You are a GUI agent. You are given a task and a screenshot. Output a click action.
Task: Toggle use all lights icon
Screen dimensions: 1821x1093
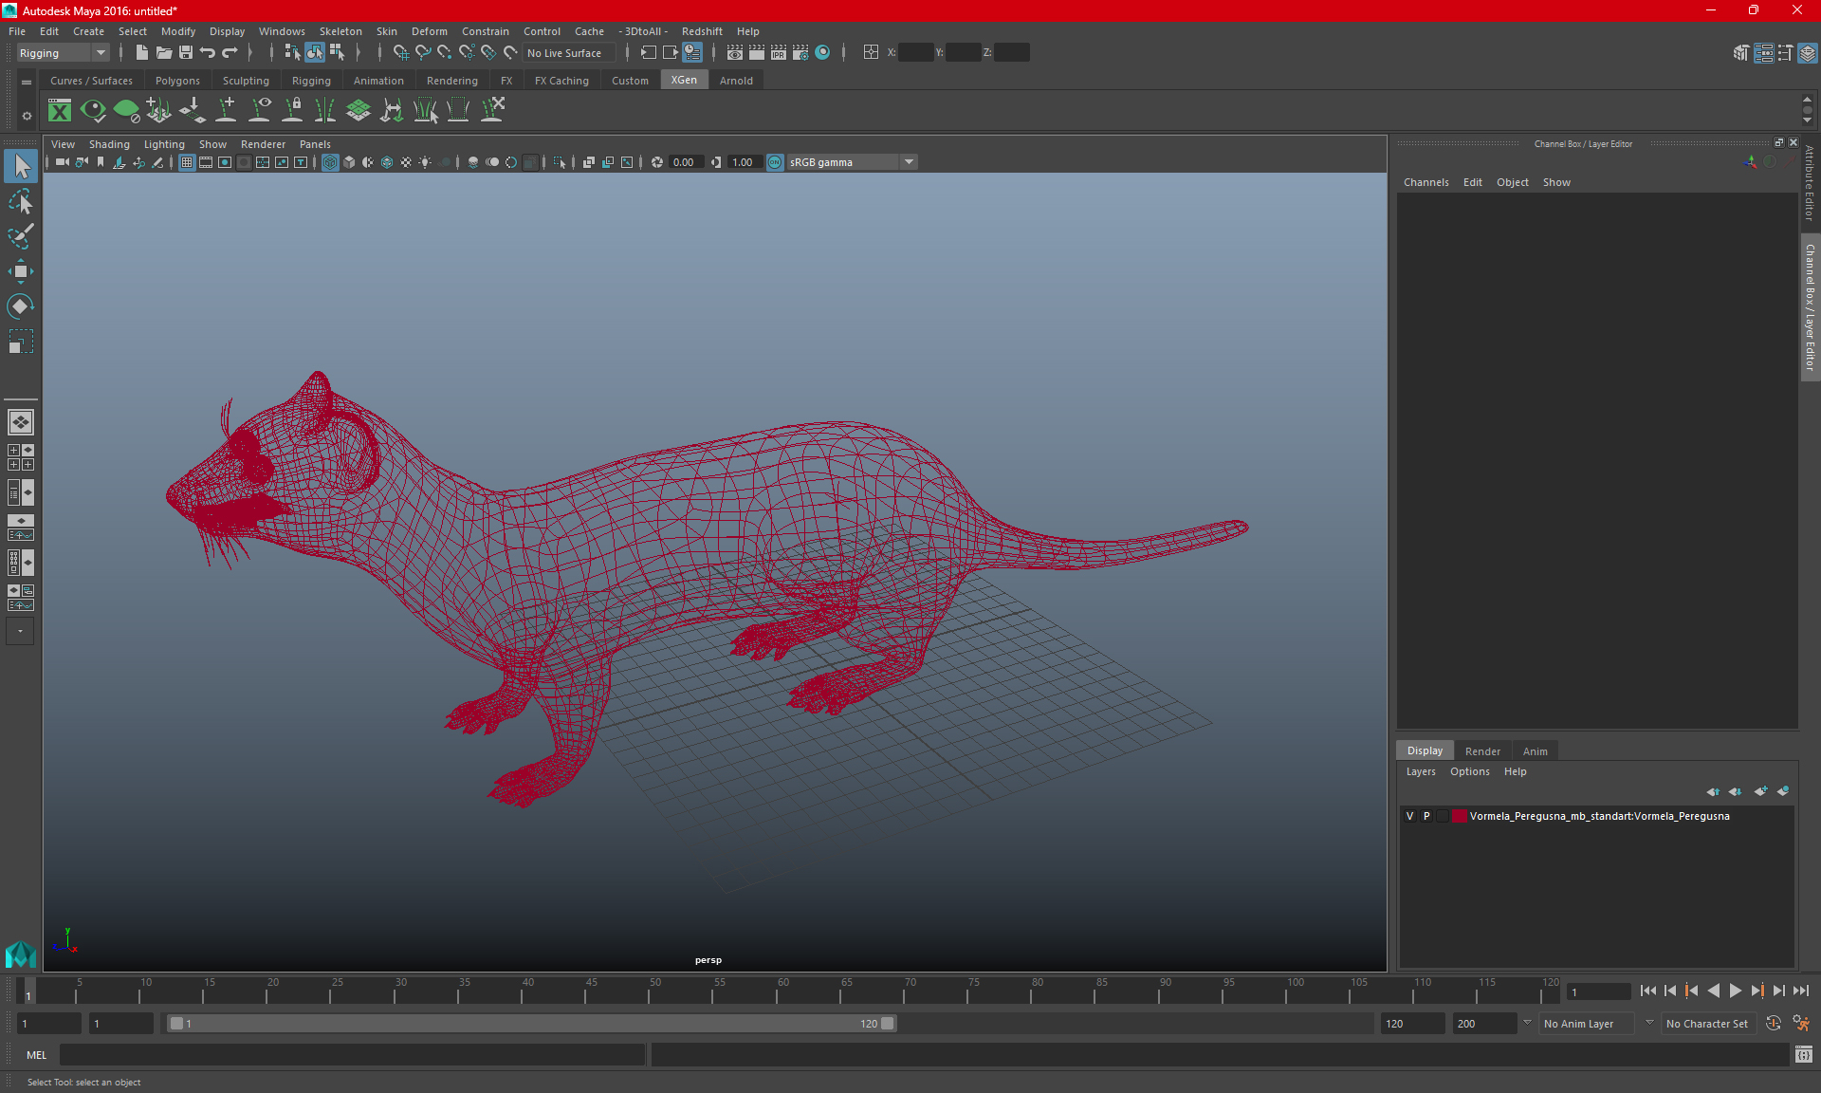(x=425, y=162)
